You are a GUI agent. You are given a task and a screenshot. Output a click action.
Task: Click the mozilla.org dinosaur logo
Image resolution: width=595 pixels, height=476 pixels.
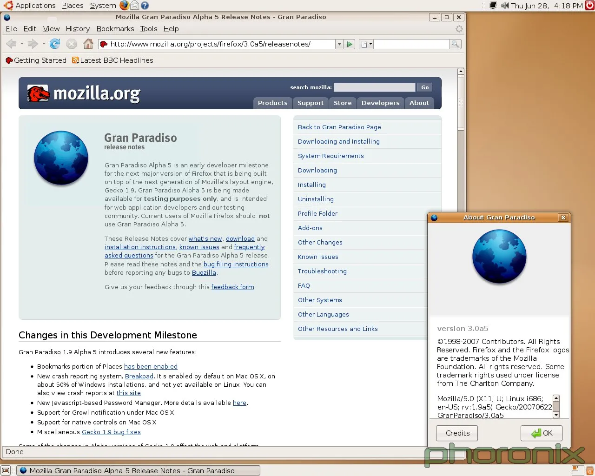38,93
